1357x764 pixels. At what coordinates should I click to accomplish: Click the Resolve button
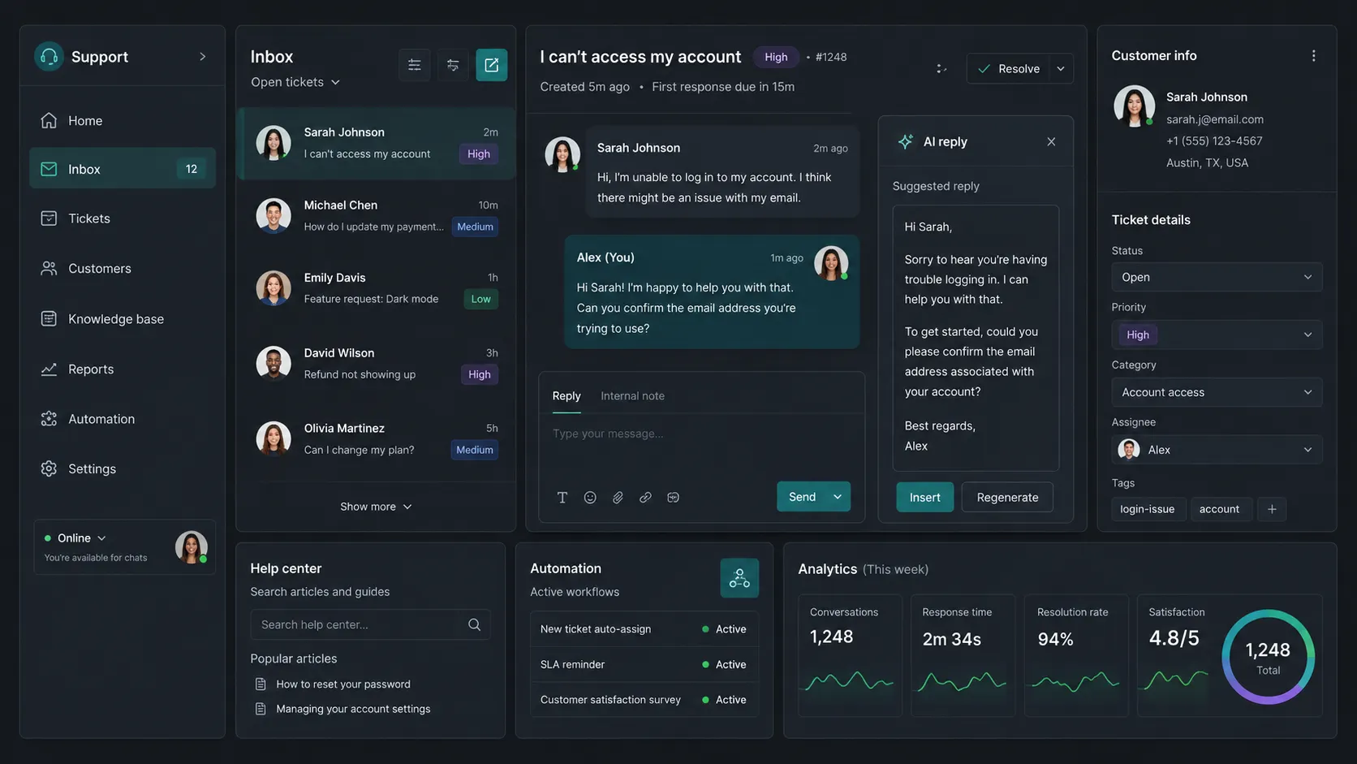pyautogui.click(x=1008, y=69)
